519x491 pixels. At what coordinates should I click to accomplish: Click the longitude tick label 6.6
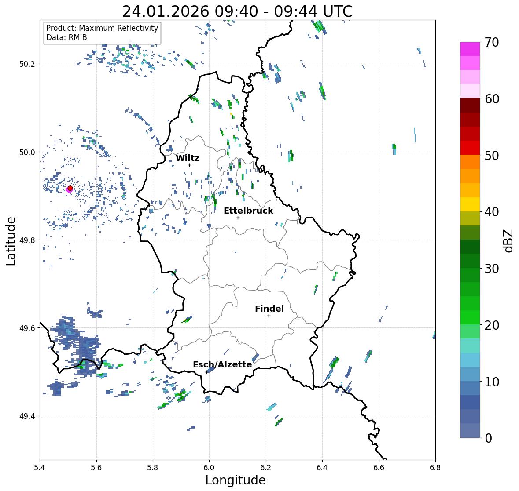tap(379, 468)
